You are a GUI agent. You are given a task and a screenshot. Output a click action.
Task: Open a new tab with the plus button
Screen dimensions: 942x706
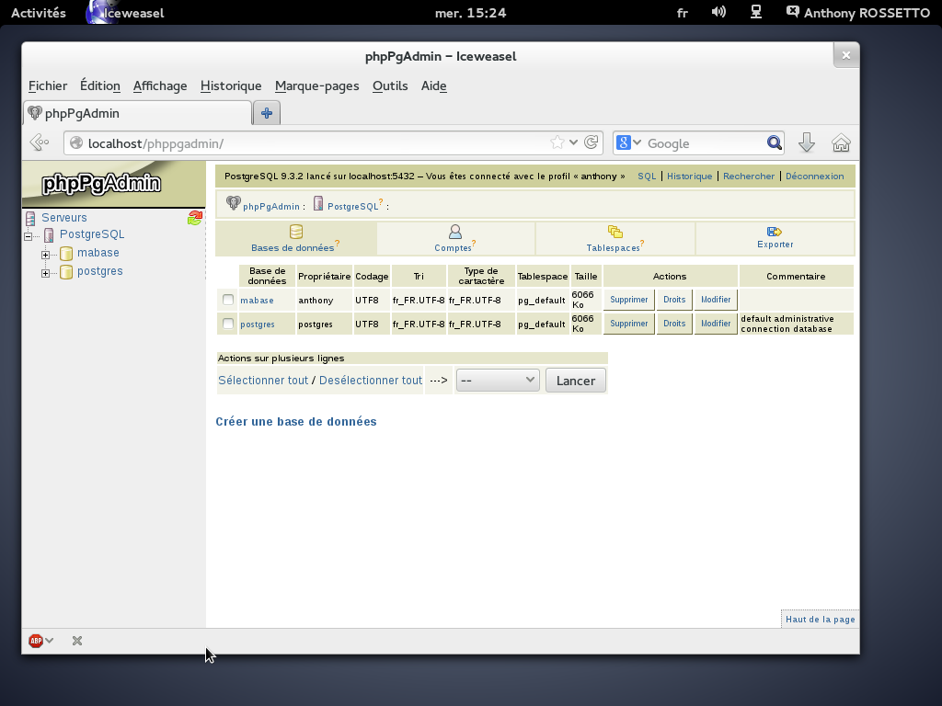coord(267,113)
